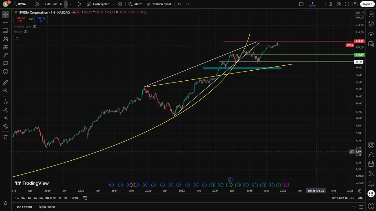This screenshot has width=376, height=211.
Task: Open the İşlem Paneli tab
Action: pos(47,207)
